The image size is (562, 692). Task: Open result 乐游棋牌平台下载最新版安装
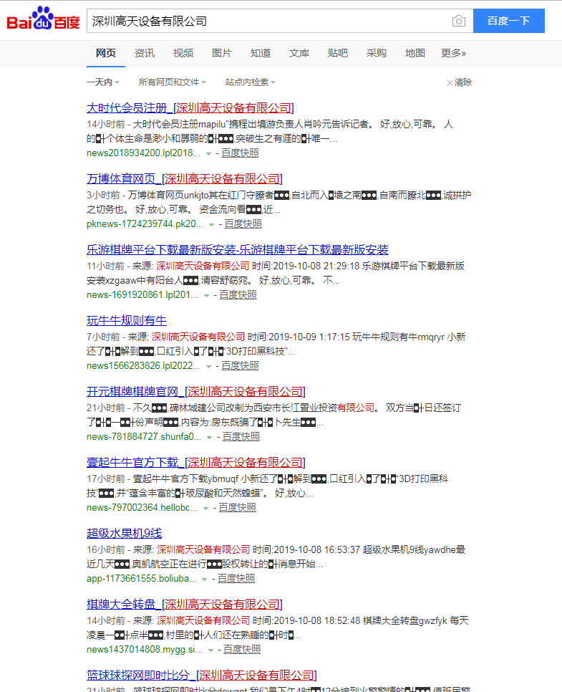[x=237, y=250]
